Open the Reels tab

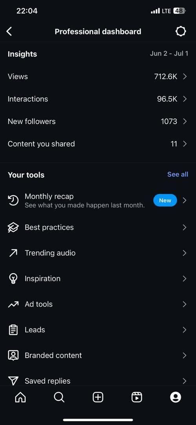point(137,397)
